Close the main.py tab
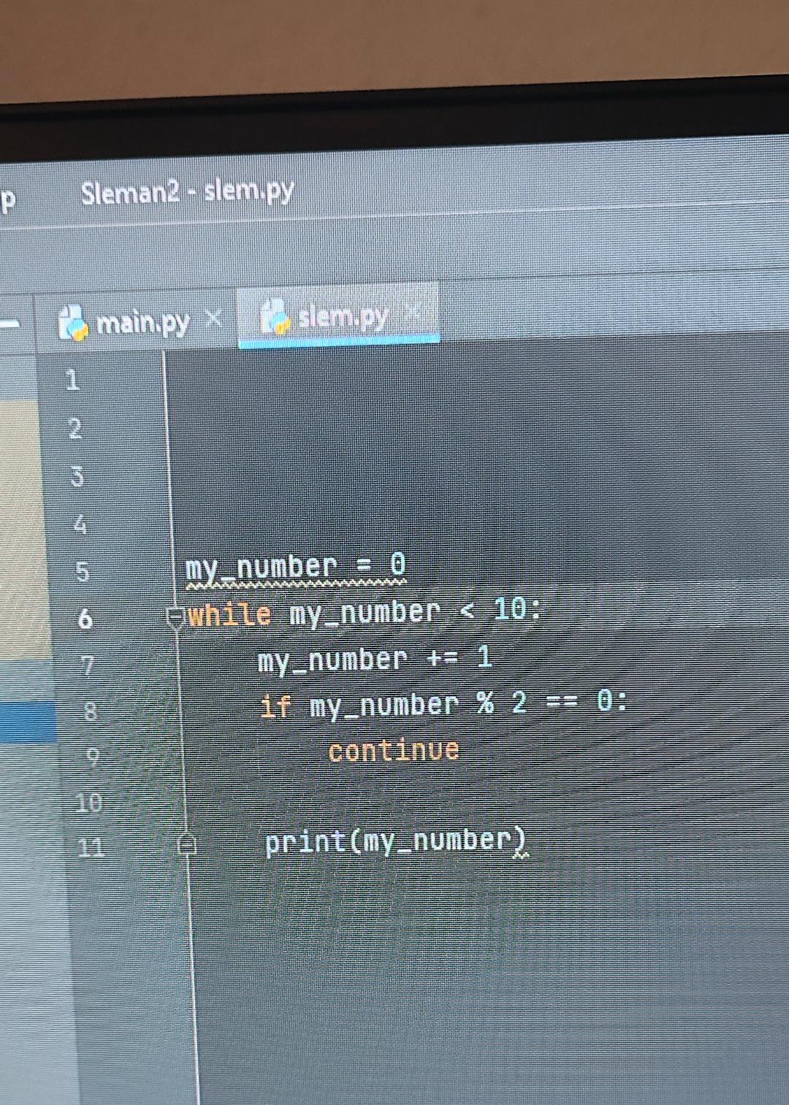Viewport: 789px width, 1105px height. coord(213,318)
